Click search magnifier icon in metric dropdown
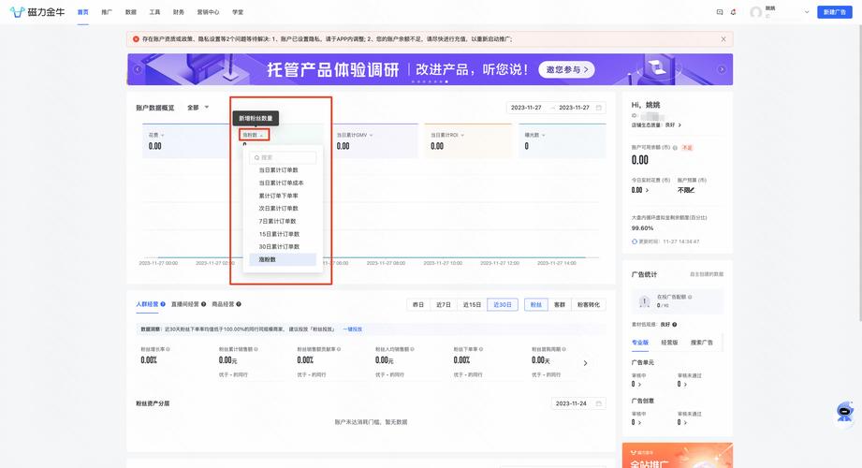The height and width of the screenshot is (468, 862). pos(256,158)
